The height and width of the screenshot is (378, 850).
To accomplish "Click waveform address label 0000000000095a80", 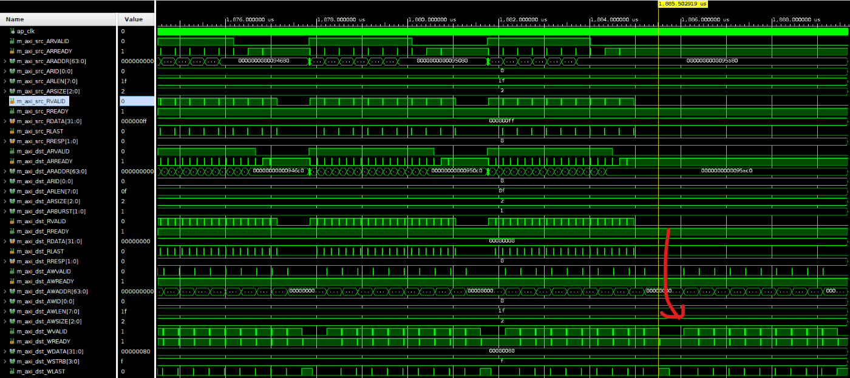I will (x=712, y=61).
